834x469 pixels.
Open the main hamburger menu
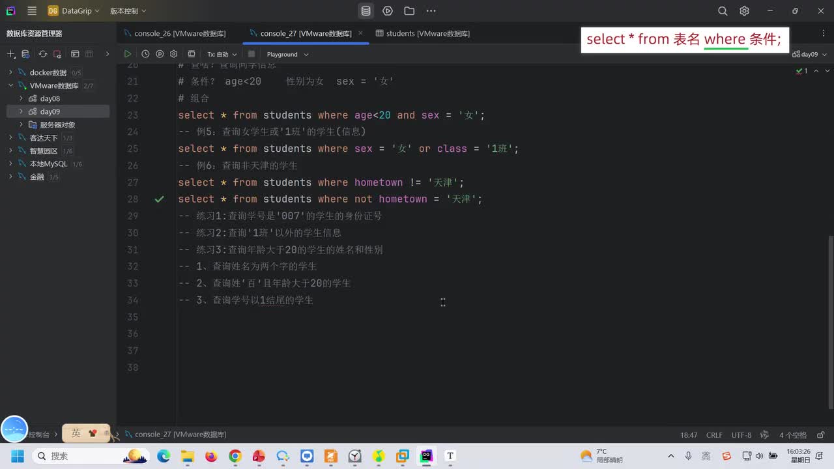pyautogui.click(x=32, y=11)
